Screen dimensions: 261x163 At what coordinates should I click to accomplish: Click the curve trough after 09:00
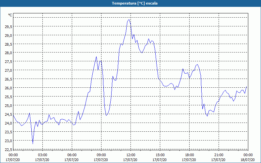click(x=106, y=115)
